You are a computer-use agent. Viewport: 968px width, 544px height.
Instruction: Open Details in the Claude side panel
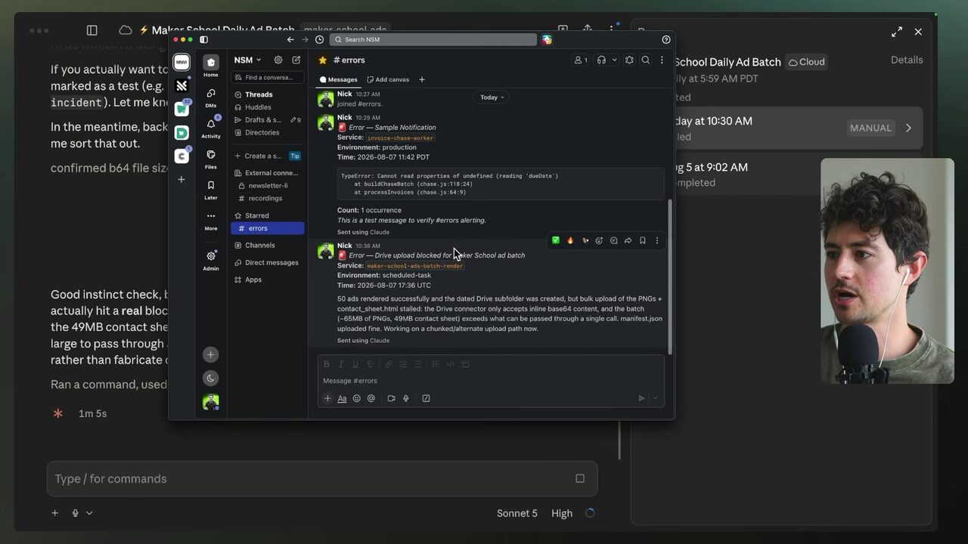pos(907,60)
